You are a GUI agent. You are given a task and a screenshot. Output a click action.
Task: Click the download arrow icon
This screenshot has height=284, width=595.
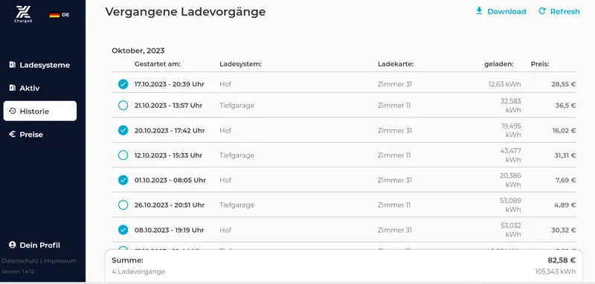[x=479, y=11]
